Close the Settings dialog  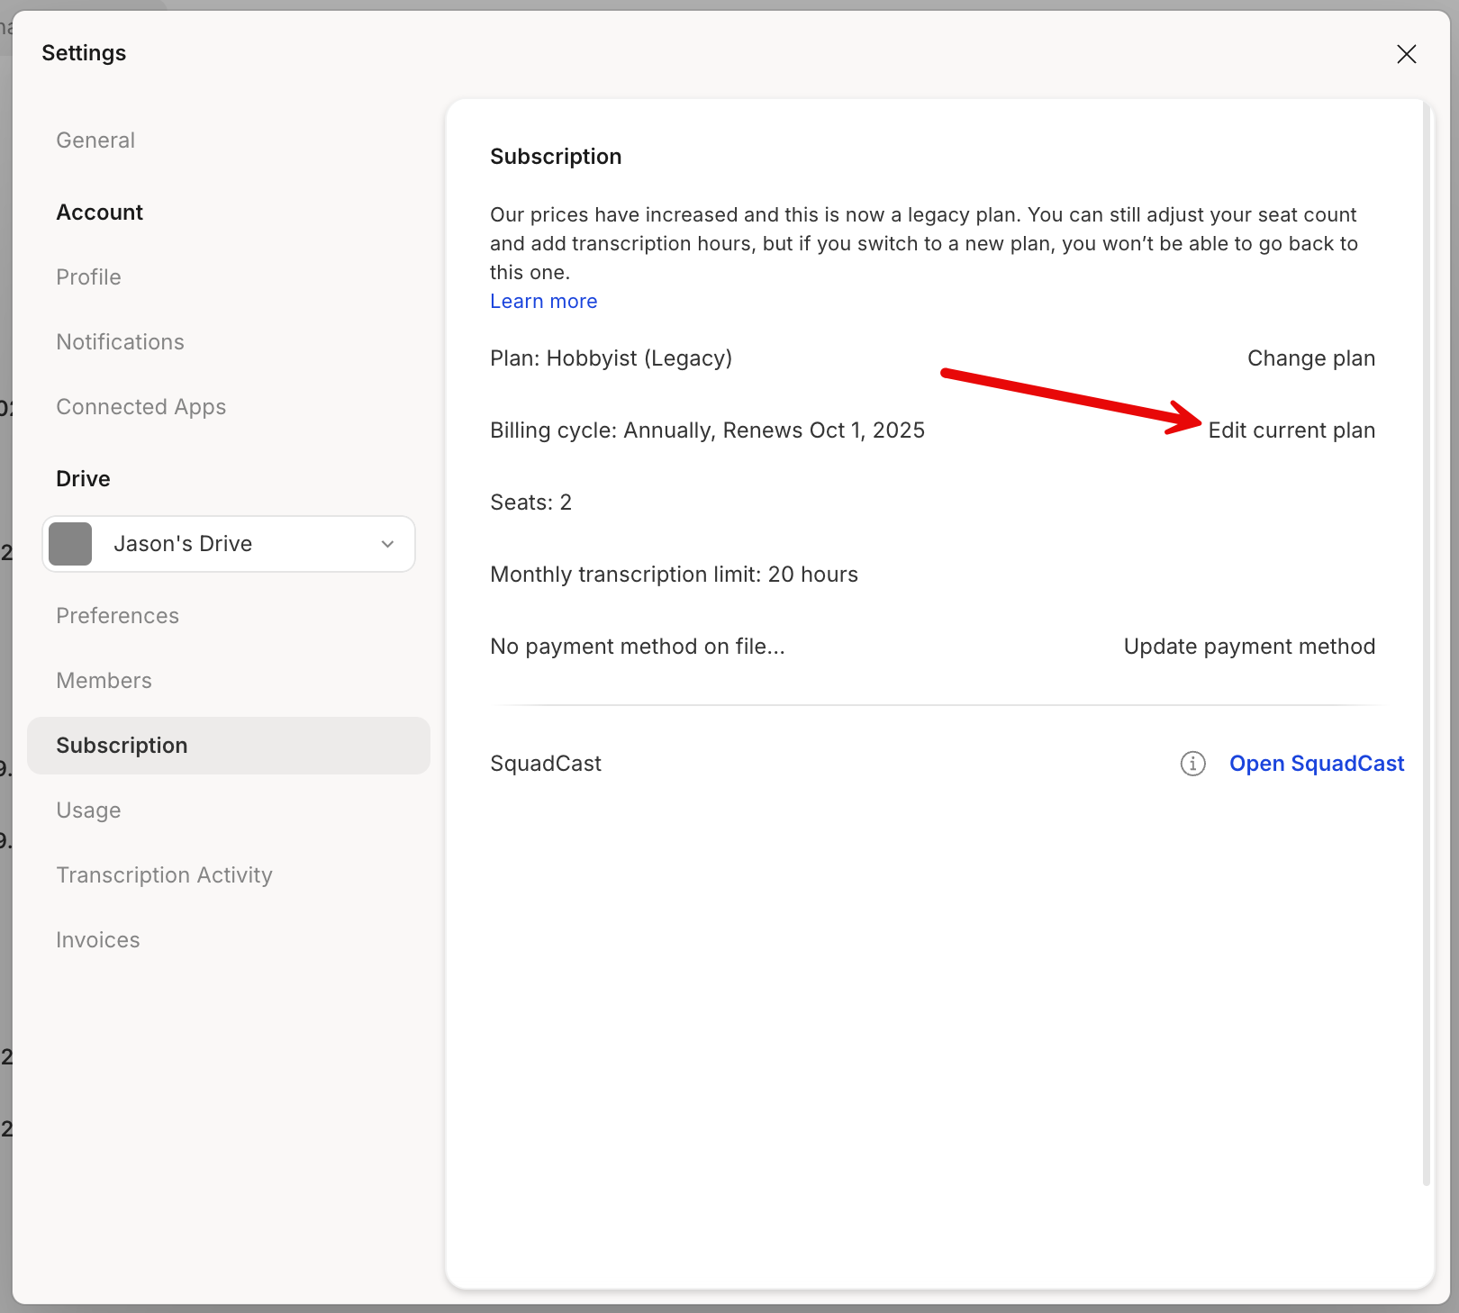[x=1407, y=54]
